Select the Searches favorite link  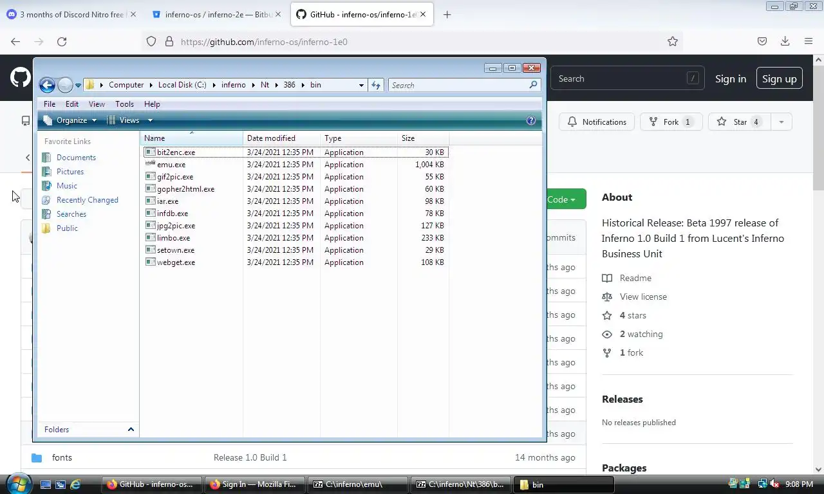click(71, 214)
